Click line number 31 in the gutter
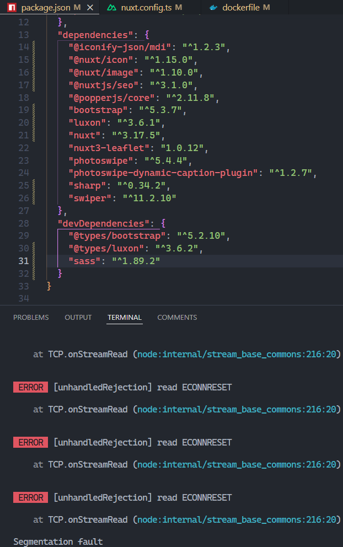The height and width of the screenshot is (547, 343). click(x=24, y=261)
